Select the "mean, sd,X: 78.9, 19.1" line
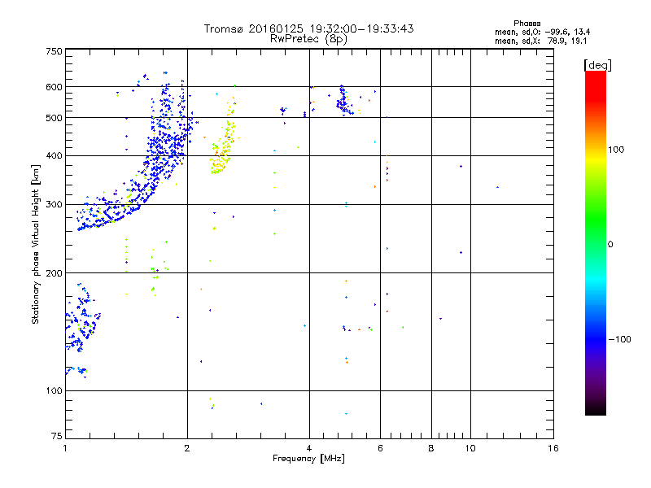 (x=540, y=41)
